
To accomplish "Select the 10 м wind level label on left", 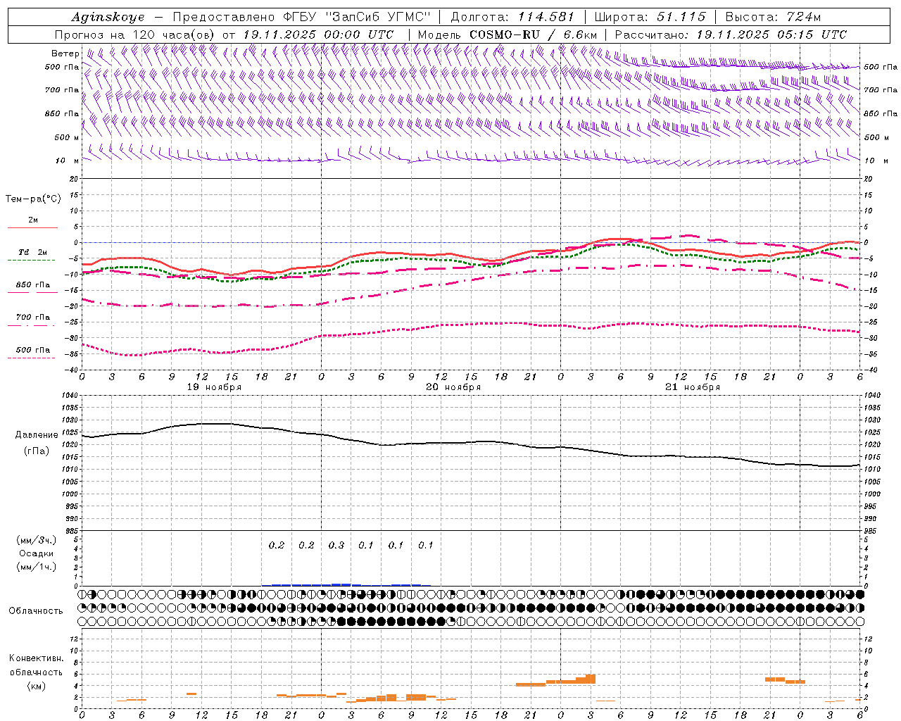I will coord(68,161).
